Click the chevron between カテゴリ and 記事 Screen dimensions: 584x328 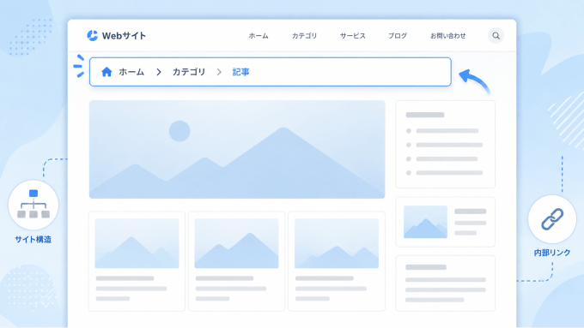tap(219, 72)
